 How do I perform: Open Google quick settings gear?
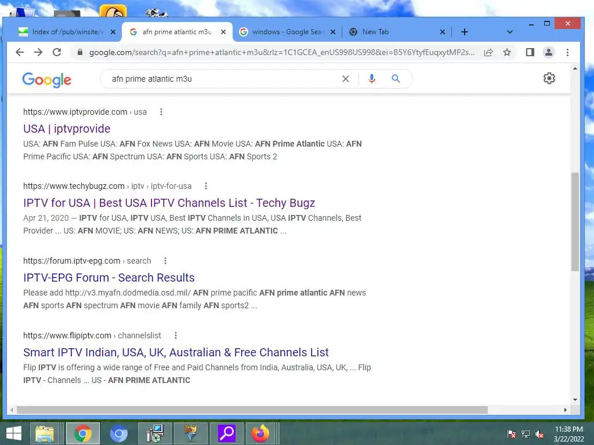click(549, 78)
